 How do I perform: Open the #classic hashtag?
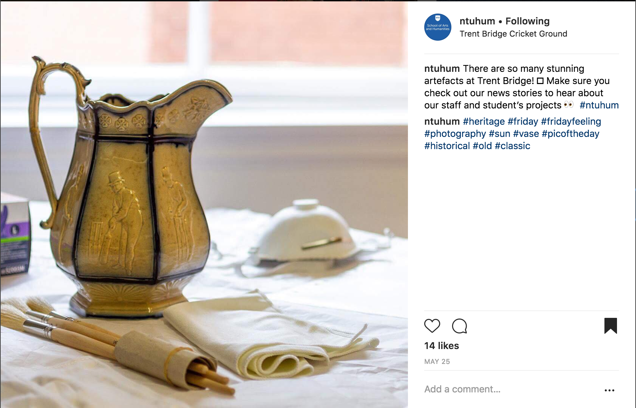(x=512, y=146)
